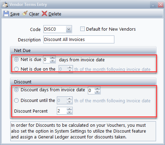The image size is (165, 145).
Task: Increase the Discount days from invoice date value
Action: pyautogui.click(x=97, y=89)
